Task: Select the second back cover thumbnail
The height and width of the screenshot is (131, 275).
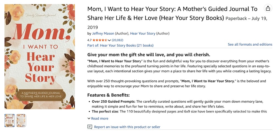Action: click(21, 120)
